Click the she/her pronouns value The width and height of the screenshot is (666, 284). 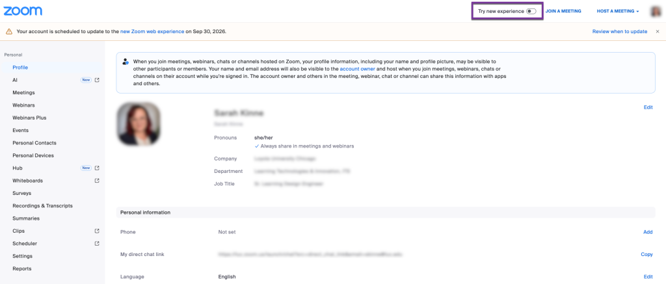[264, 138]
